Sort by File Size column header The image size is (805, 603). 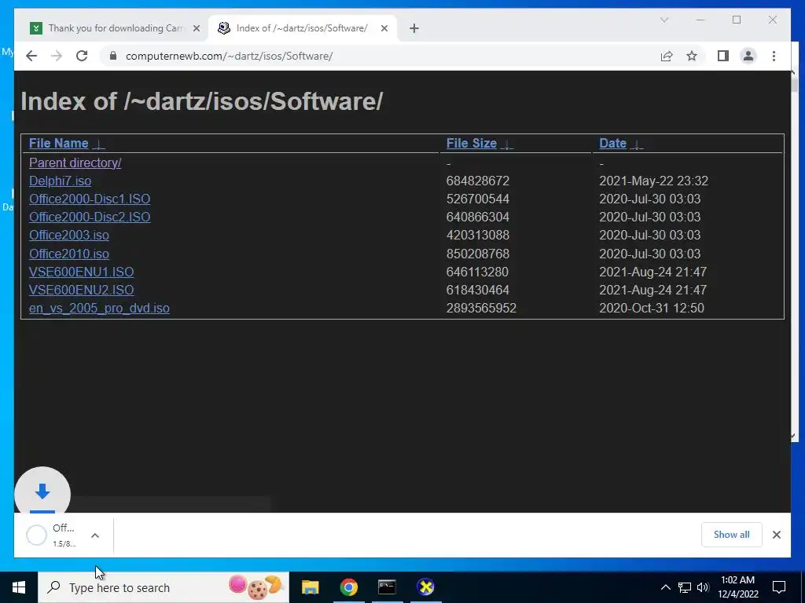472,143
